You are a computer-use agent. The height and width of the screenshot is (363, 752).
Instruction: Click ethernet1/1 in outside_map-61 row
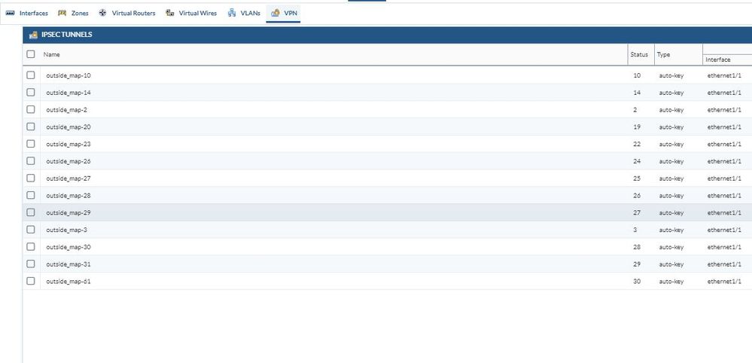click(x=724, y=282)
